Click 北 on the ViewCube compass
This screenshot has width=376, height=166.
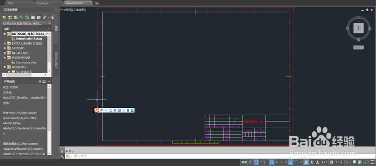358,17
